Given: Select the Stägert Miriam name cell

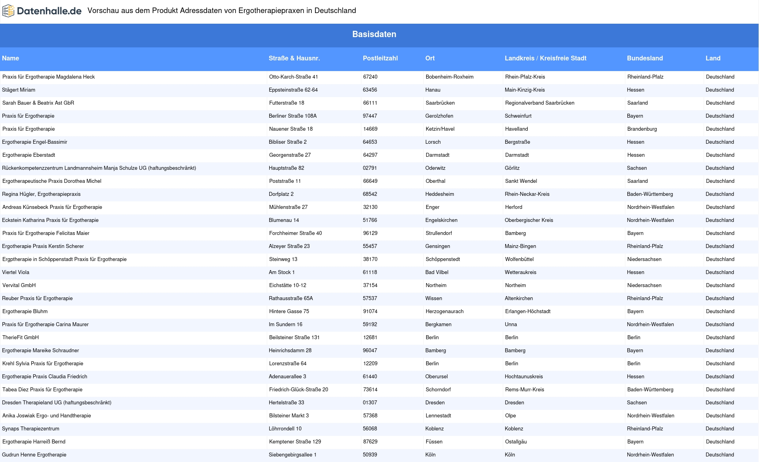Looking at the screenshot, I should coord(19,90).
